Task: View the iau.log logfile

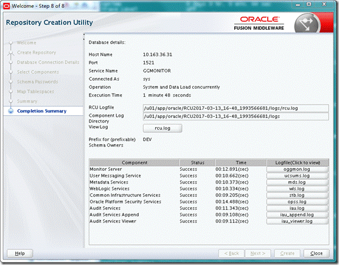Action: coord(298,208)
